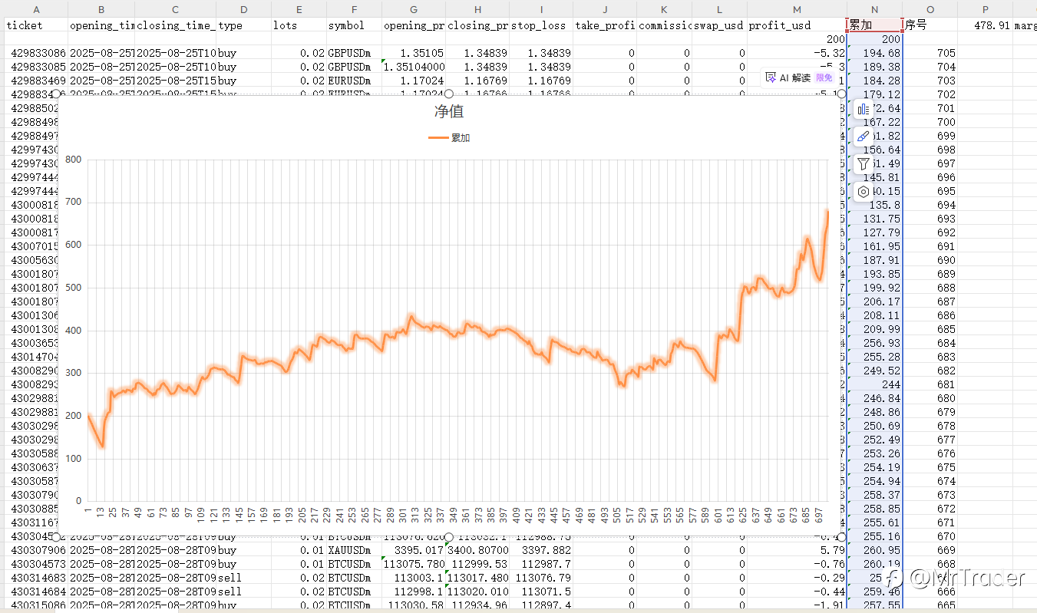
Task: Select the column M header
Action: coord(797,8)
